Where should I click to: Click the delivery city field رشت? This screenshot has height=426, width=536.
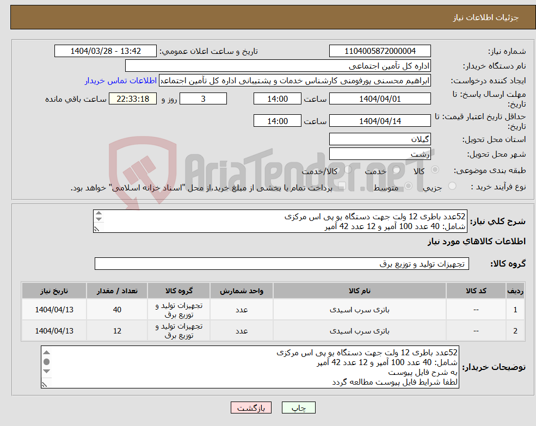[380, 154]
